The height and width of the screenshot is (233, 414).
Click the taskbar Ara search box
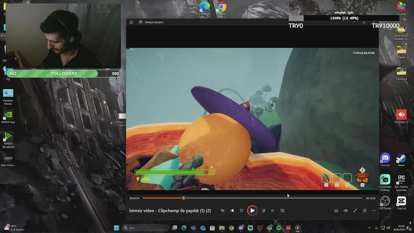[146, 228]
